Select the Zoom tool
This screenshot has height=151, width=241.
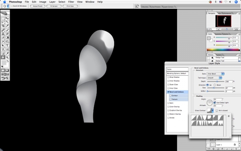[x=7, y=57]
